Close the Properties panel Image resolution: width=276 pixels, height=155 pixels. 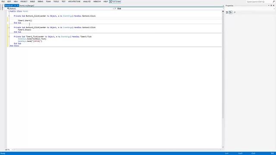(x=273, y=6)
